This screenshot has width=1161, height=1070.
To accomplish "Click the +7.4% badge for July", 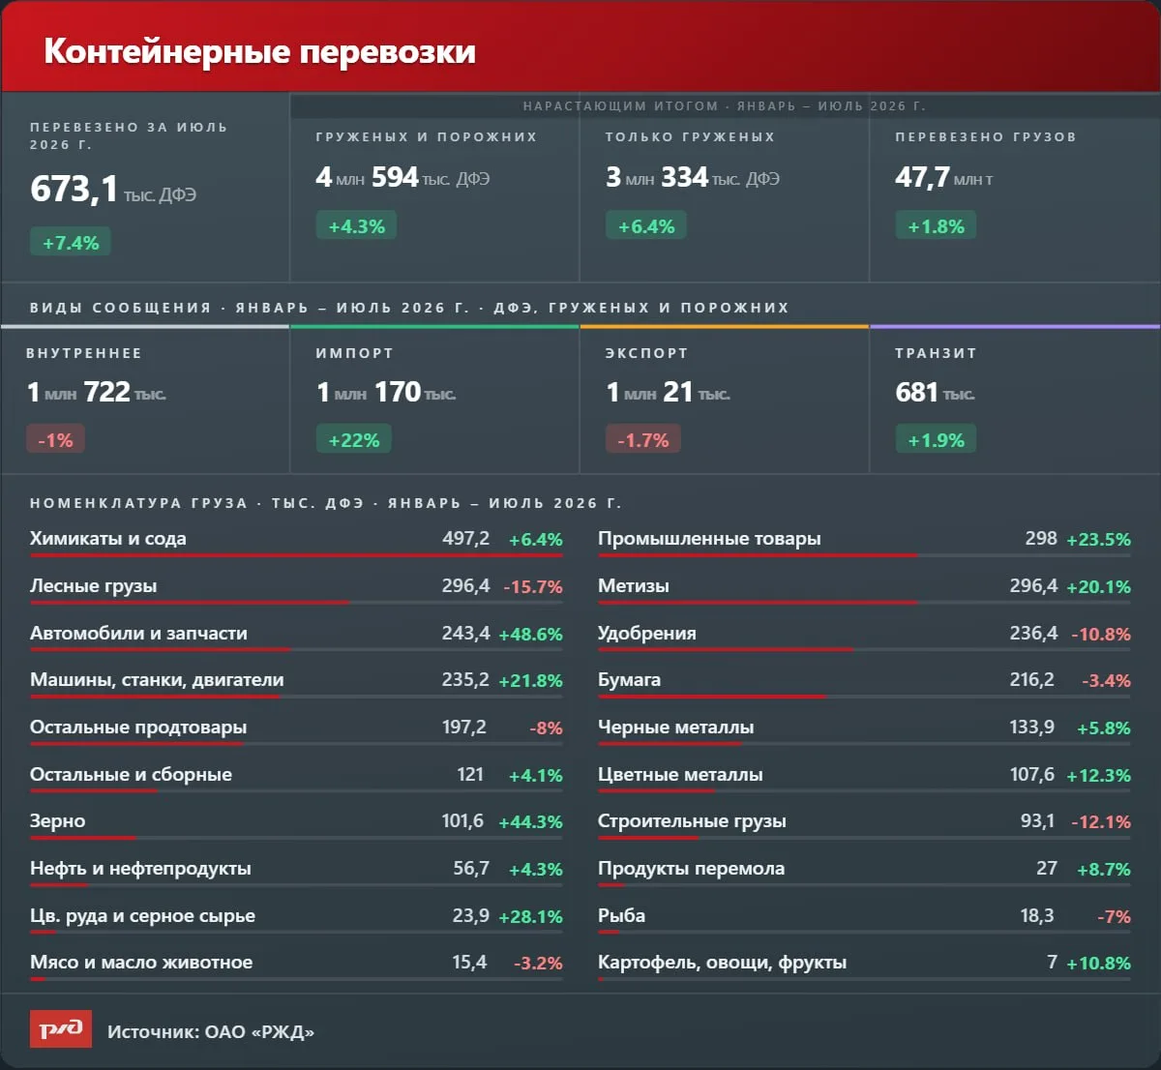I will pos(71,242).
